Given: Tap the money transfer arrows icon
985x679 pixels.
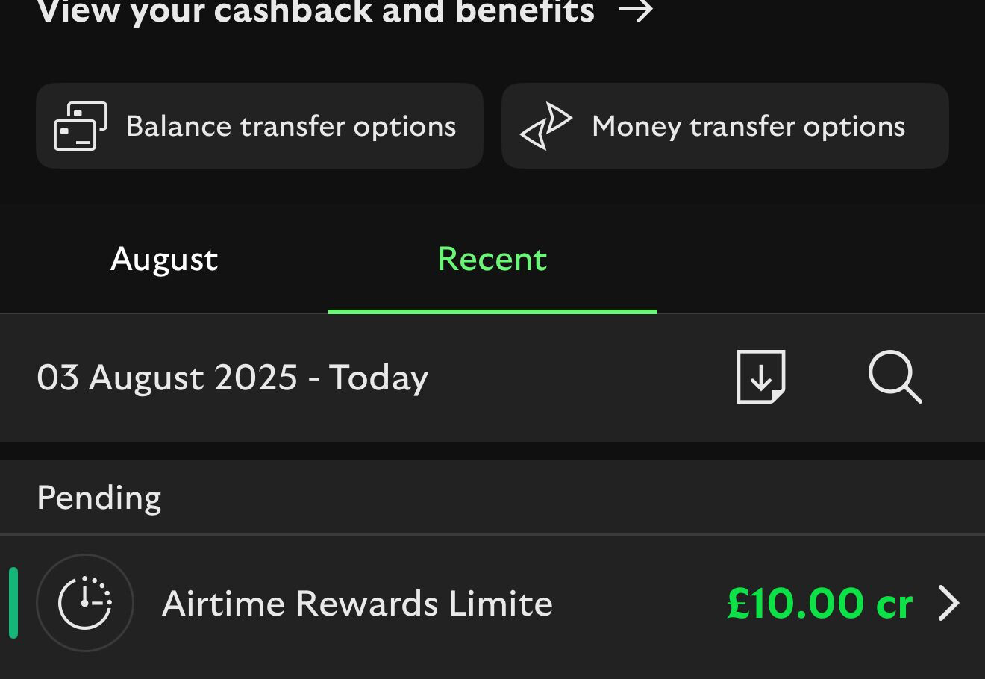Looking at the screenshot, I should click(x=546, y=126).
